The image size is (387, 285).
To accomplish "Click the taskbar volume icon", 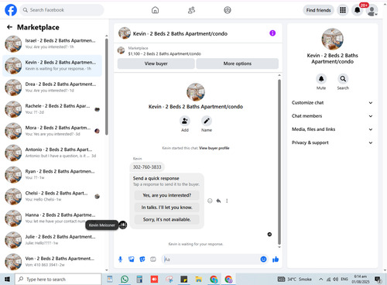I will pyautogui.click(x=335, y=279).
